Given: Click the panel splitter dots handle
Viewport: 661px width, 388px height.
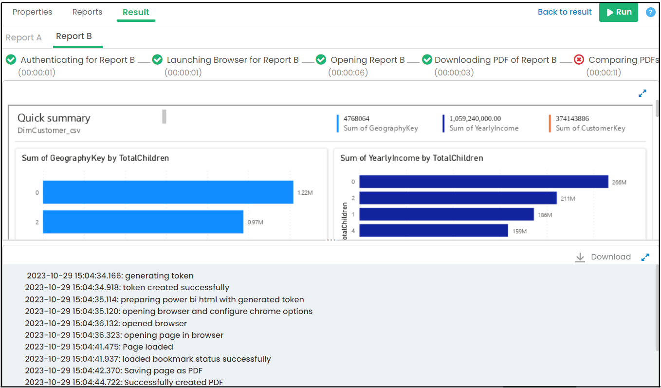Looking at the screenshot, I should point(331,240).
